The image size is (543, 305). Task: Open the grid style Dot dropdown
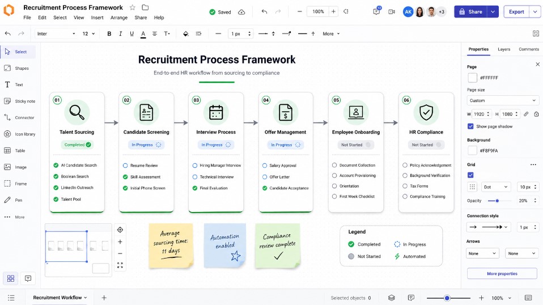(x=495, y=187)
